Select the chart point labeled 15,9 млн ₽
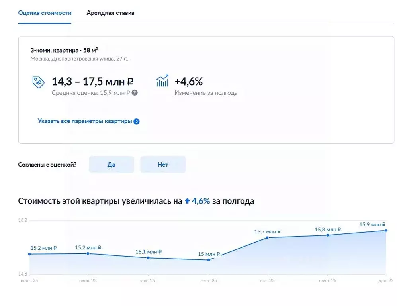Viewport: 397px width, 306px height. point(385,230)
